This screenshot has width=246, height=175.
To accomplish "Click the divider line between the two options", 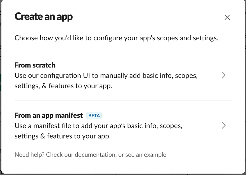I will tap(123, 100).
